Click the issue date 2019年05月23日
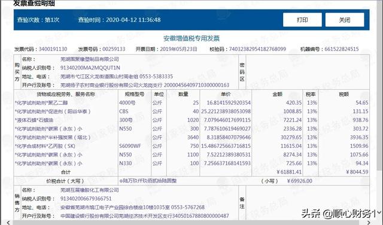The width and height of the screenshot is (383, 225). pos(178,49)
